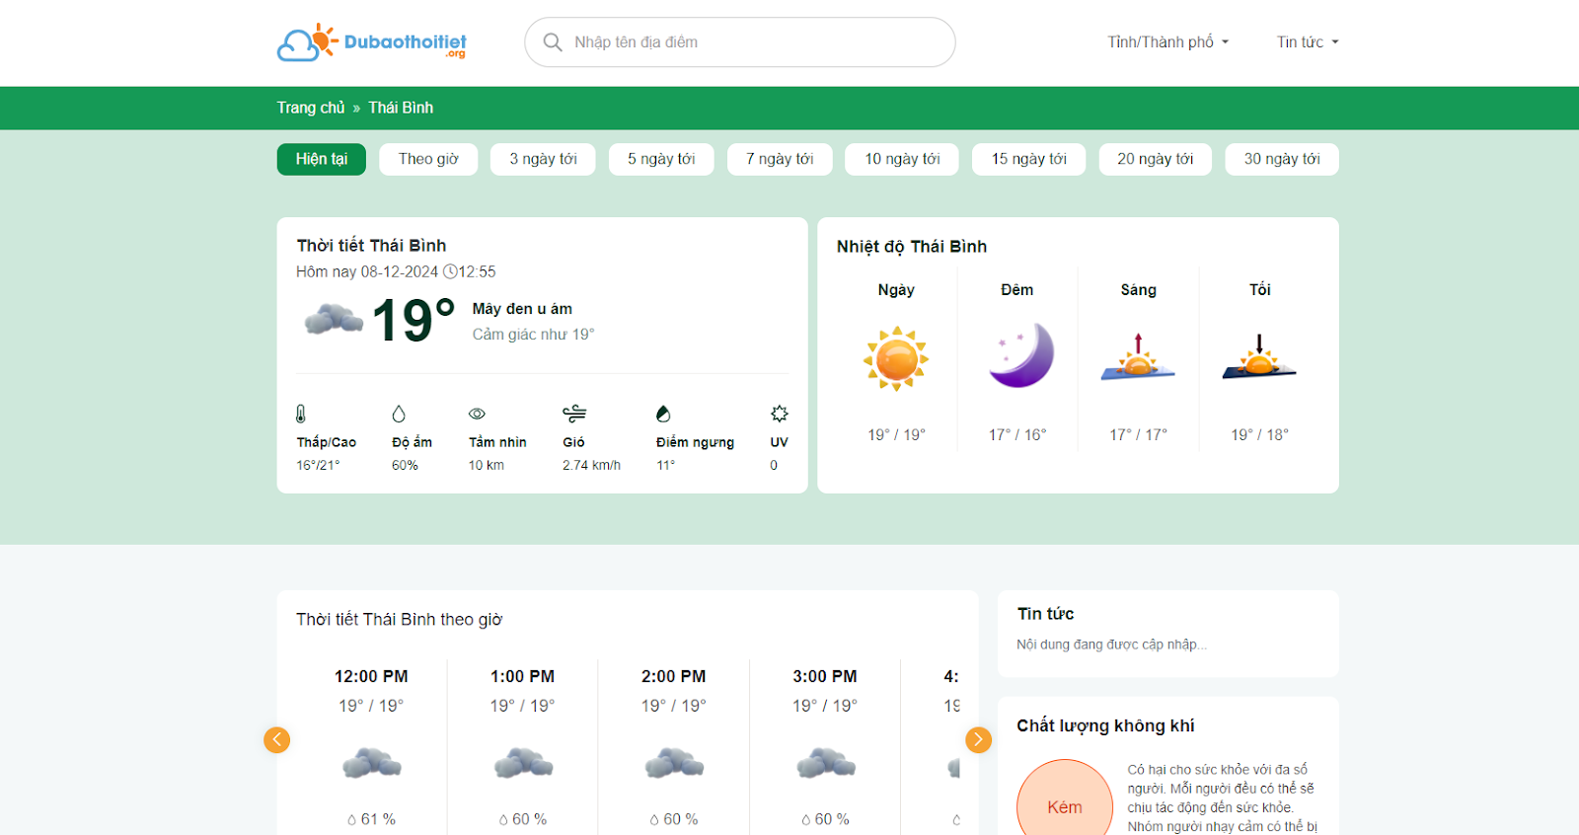The image size is (1579, 835).
Task: Click the 16°/21° low-high value
Action: [x=318, y=465]
